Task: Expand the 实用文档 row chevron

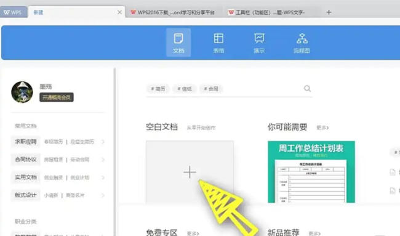Action: [103, 177]
